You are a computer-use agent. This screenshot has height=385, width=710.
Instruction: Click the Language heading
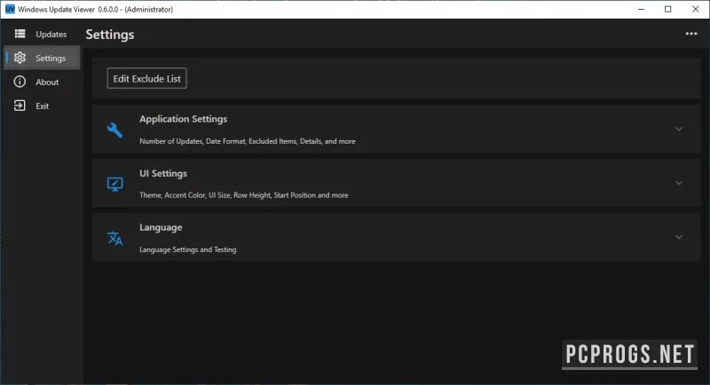tap(161, 228)
